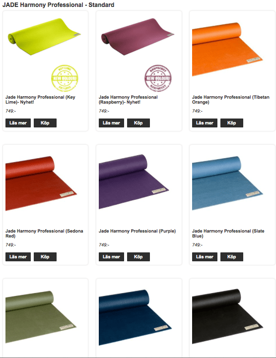Click the Key Lime yoga mat image
Viewport: 276px width, 358px height.
click(x=44, y=37)
